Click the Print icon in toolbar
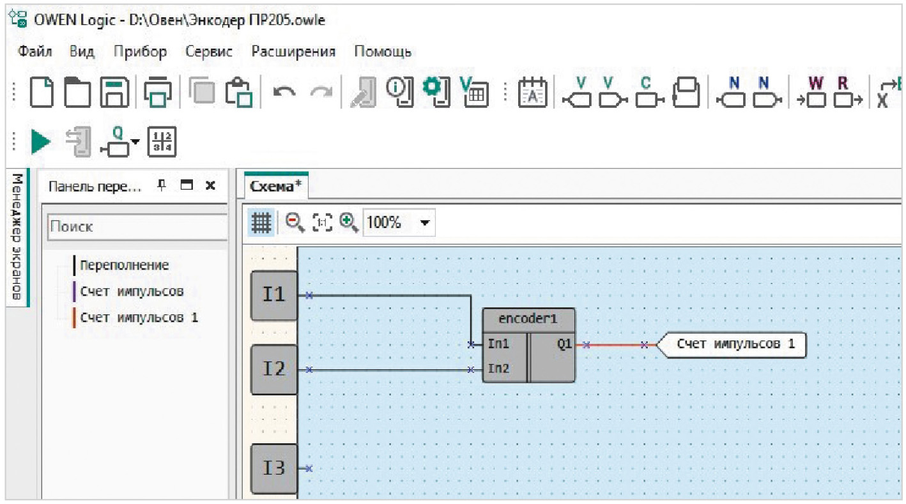The height and width of the screenshot is (504, 906). tap(155, 93)
